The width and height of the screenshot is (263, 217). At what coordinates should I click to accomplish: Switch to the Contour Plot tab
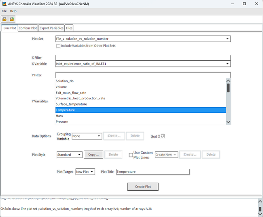(28, 28)
